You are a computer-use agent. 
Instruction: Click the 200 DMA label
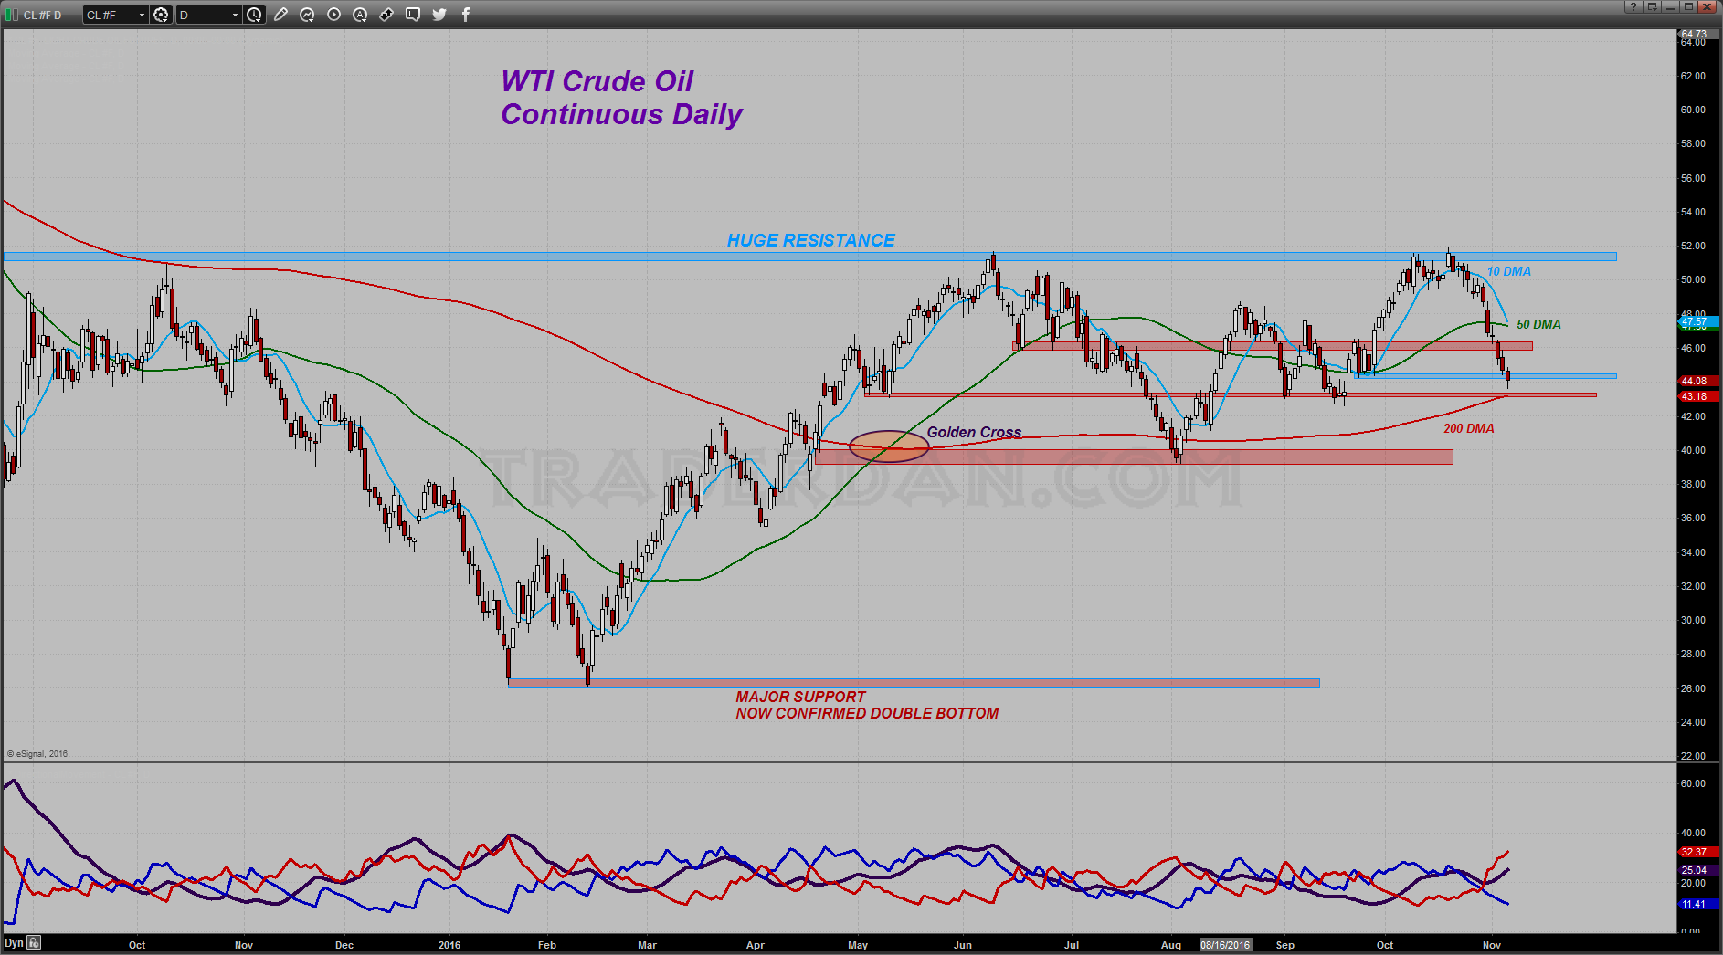coord(1469,428)
